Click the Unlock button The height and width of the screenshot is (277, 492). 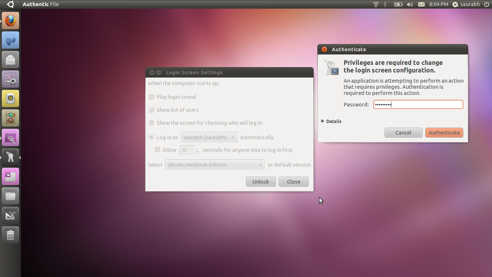coord(261,181)
